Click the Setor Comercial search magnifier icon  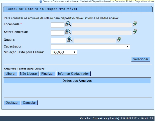click(x=68, y=32)
